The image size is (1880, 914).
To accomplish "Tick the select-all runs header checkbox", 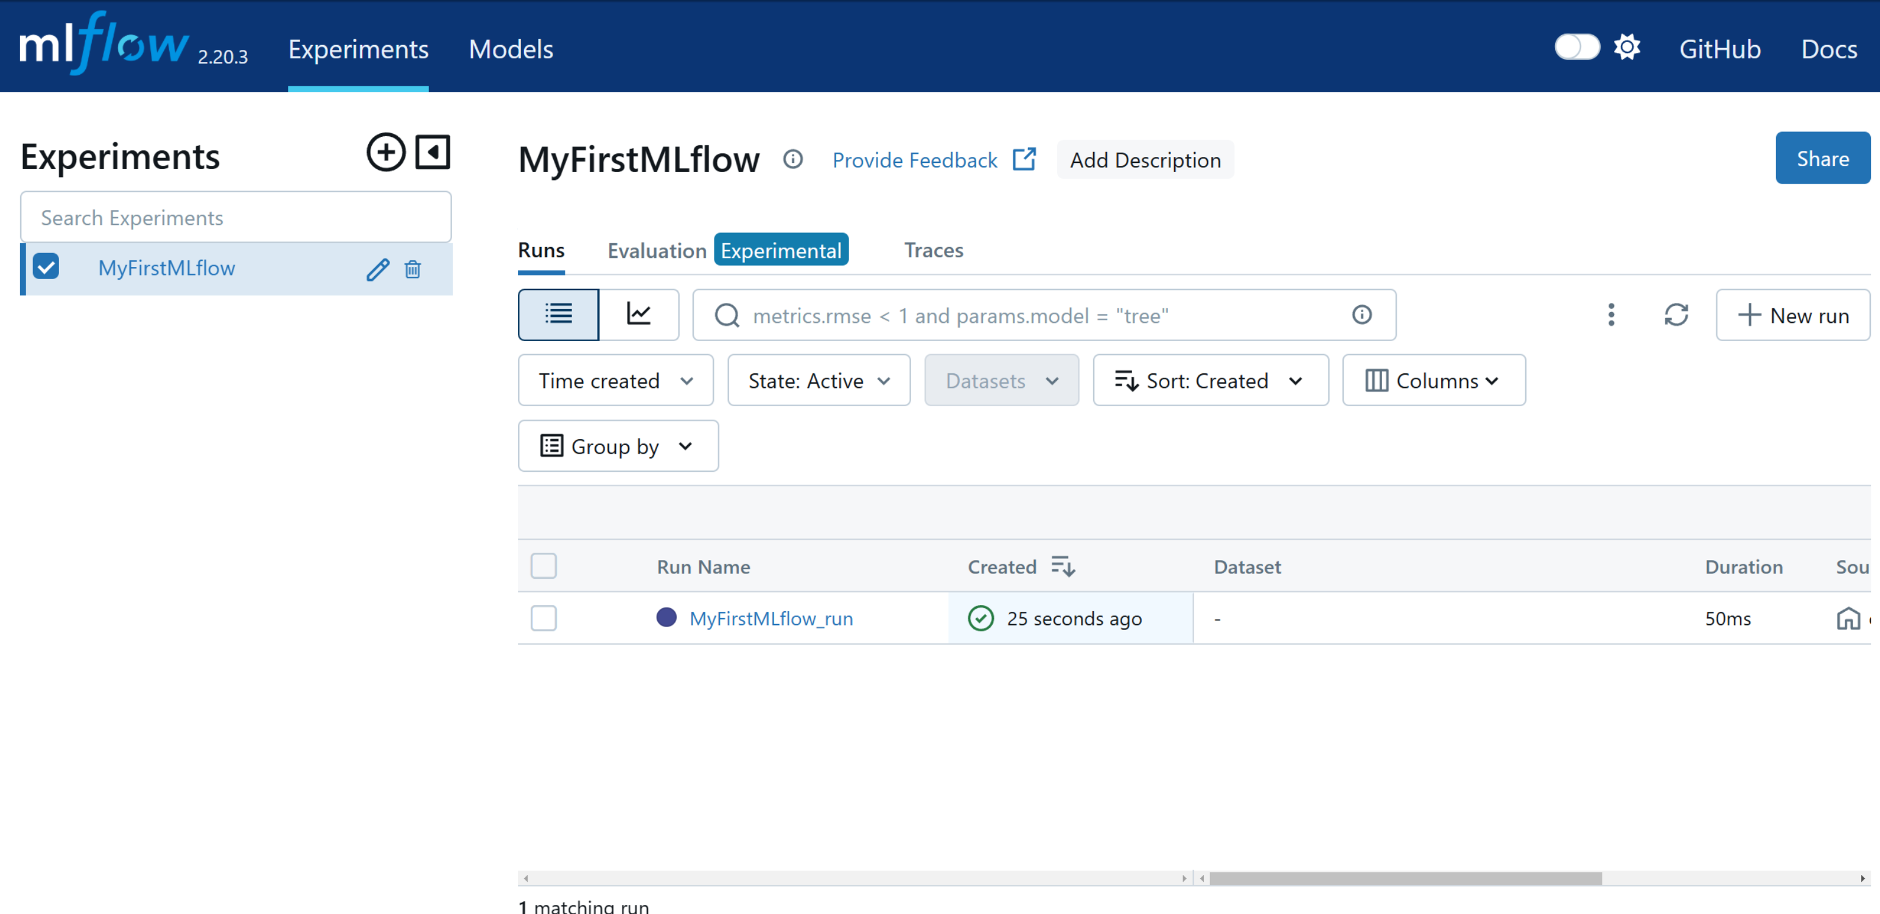I will [543, 566].
